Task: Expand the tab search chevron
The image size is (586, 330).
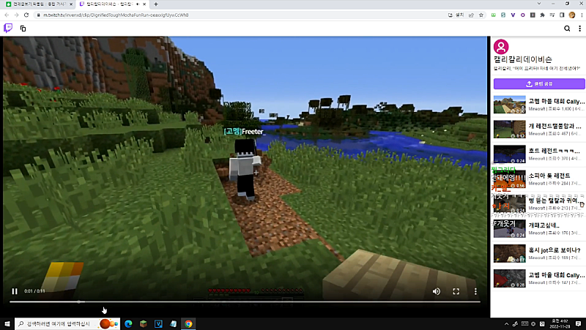Action: [539, 4]
